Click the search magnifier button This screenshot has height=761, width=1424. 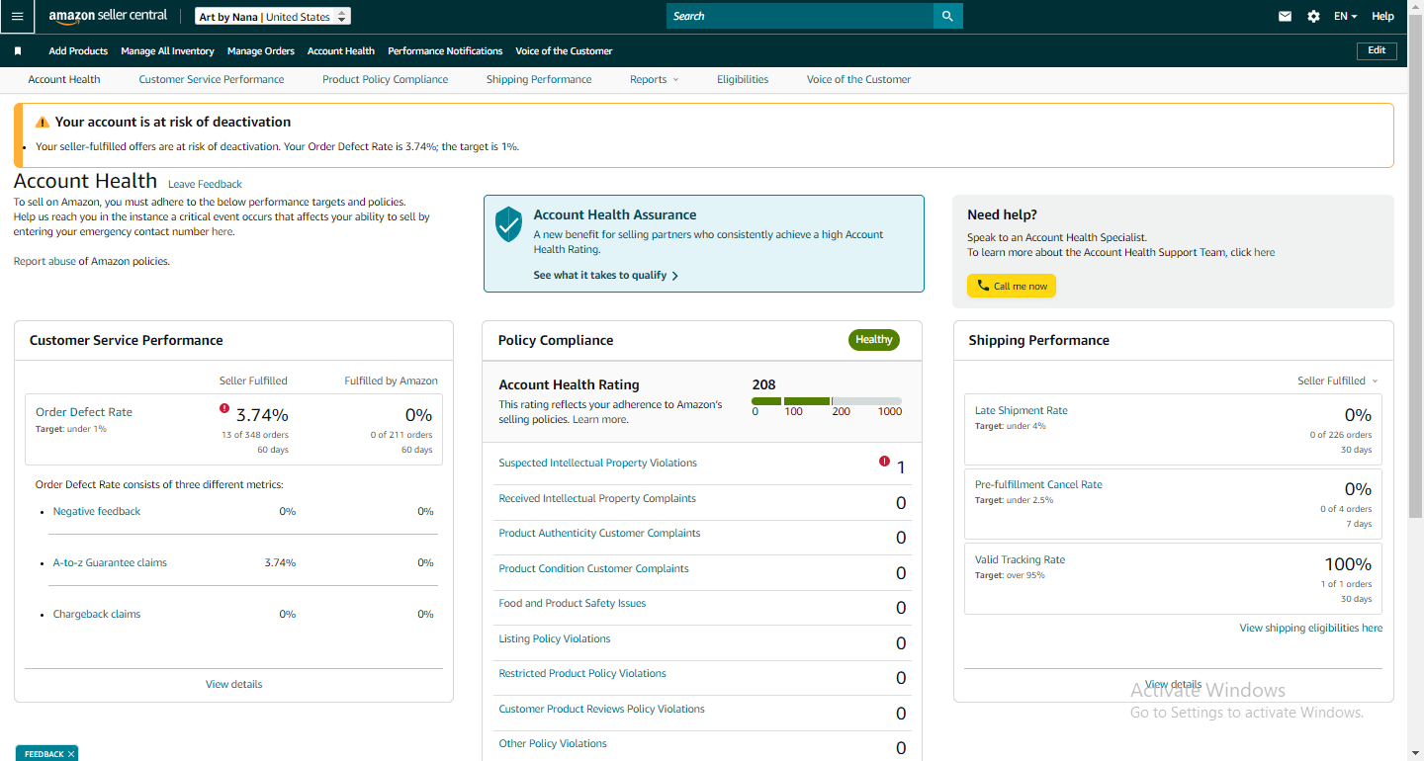tap(947, 16)
